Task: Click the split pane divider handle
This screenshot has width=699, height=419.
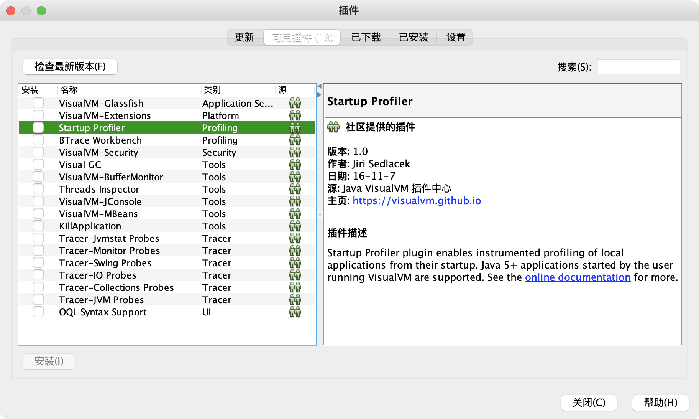Action: point(320,214)
